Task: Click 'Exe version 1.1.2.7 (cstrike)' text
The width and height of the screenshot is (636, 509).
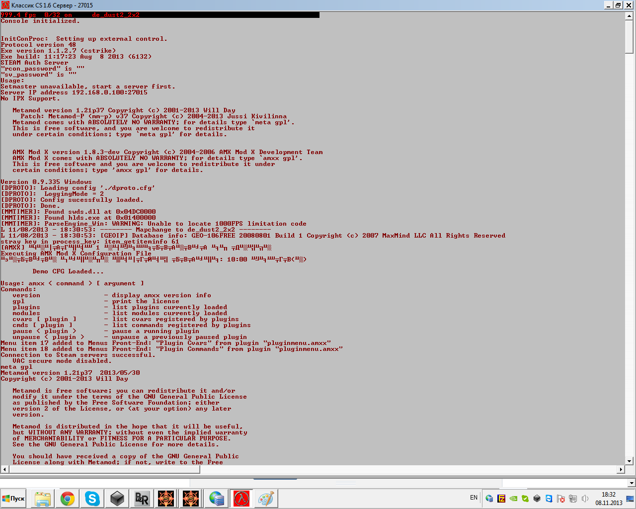Action: [x=58, y=51]
